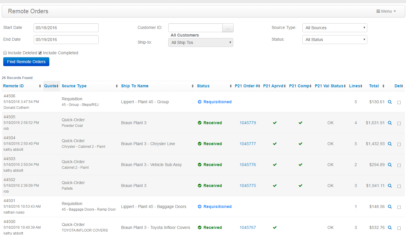This screenshot has height=236, width=406.
Task: Open the Source Type dropdown
Action: (x=335, y=28)
